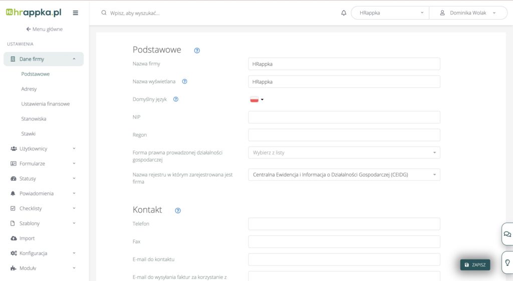Click help icon beside Nazwa wyświetlana
The width and height of the screenshot is (513, 281).
[185, 81]
